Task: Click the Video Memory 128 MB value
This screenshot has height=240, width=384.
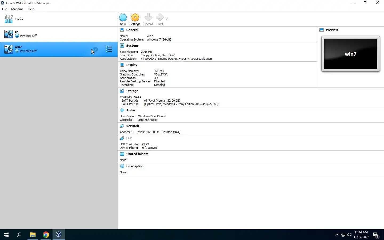Action: pyautogui.click(x=159, y=71)
